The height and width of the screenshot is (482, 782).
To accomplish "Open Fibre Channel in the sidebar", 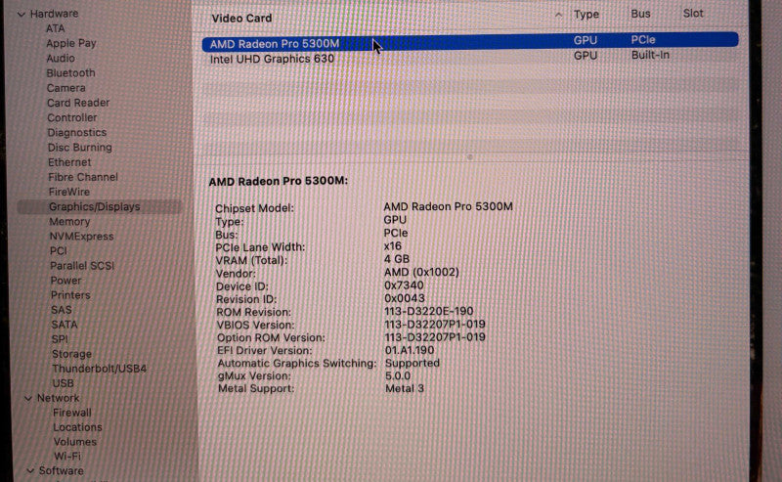I will point(83,177).
